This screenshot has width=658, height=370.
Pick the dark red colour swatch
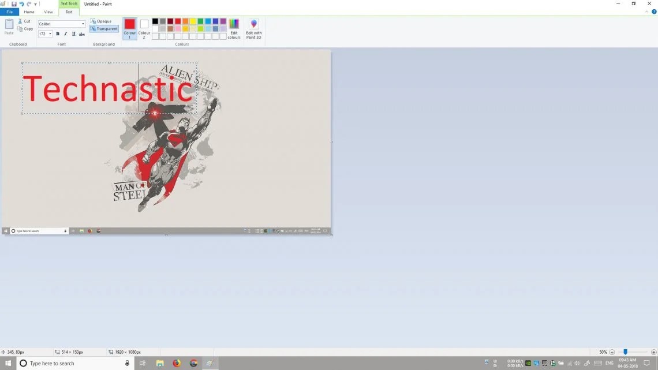pyautogui.click(x=170, y=21)
